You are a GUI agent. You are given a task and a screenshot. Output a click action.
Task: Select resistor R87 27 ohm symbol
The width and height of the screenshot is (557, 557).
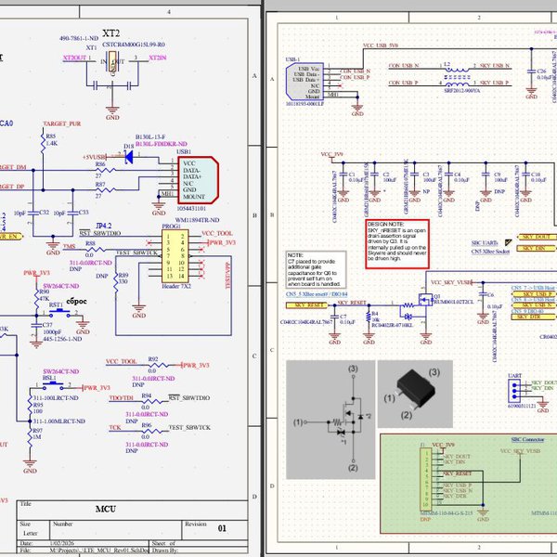[106, 190]
